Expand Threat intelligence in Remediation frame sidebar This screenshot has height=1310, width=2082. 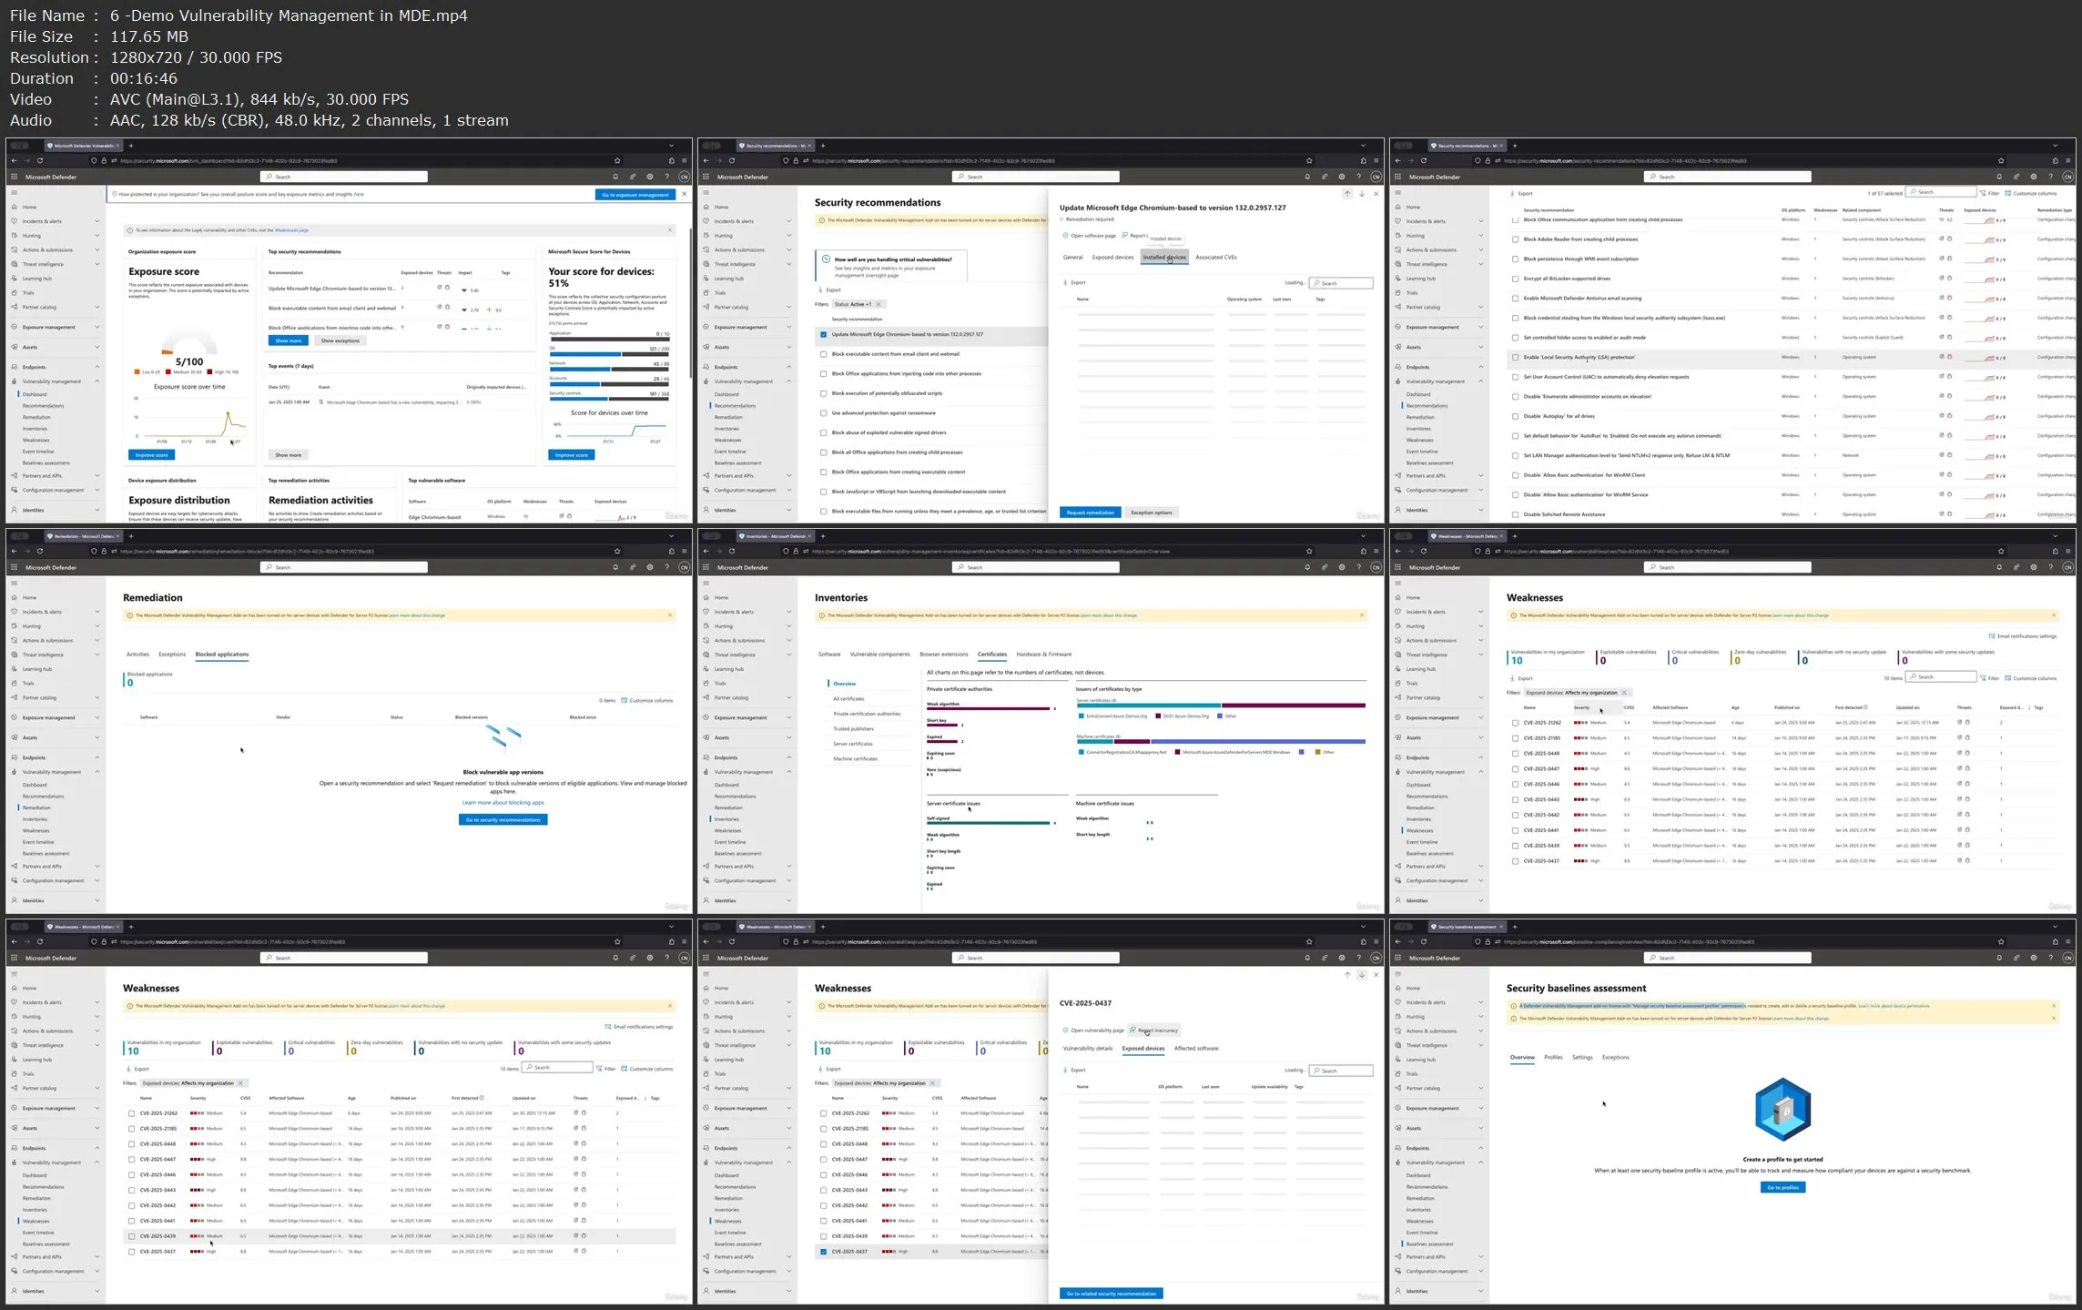pyautogui.click(x=97, y=655)
